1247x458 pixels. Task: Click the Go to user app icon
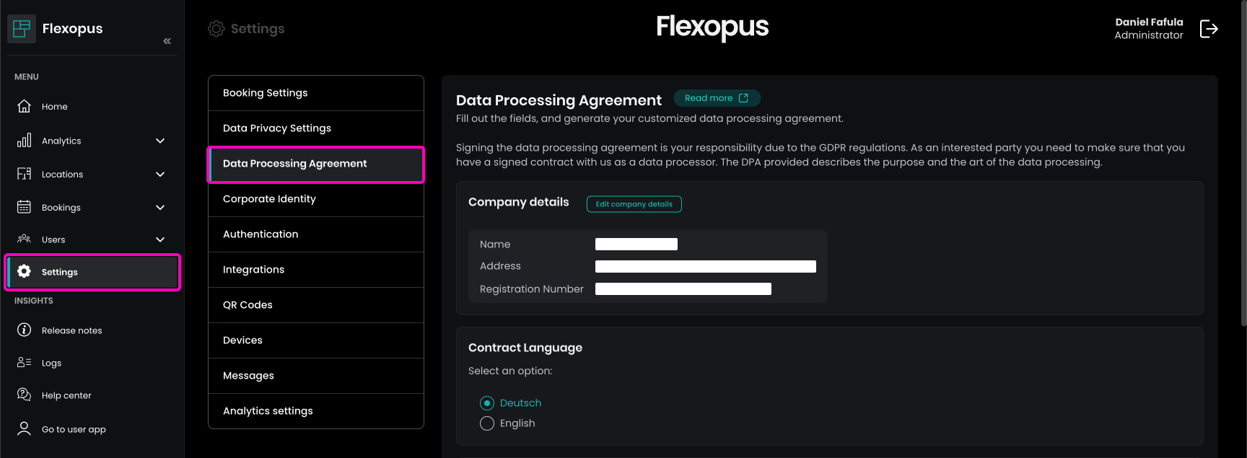click(x=24, y=428)
